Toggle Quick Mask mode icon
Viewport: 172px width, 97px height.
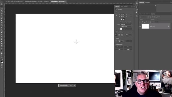(2, 65)
